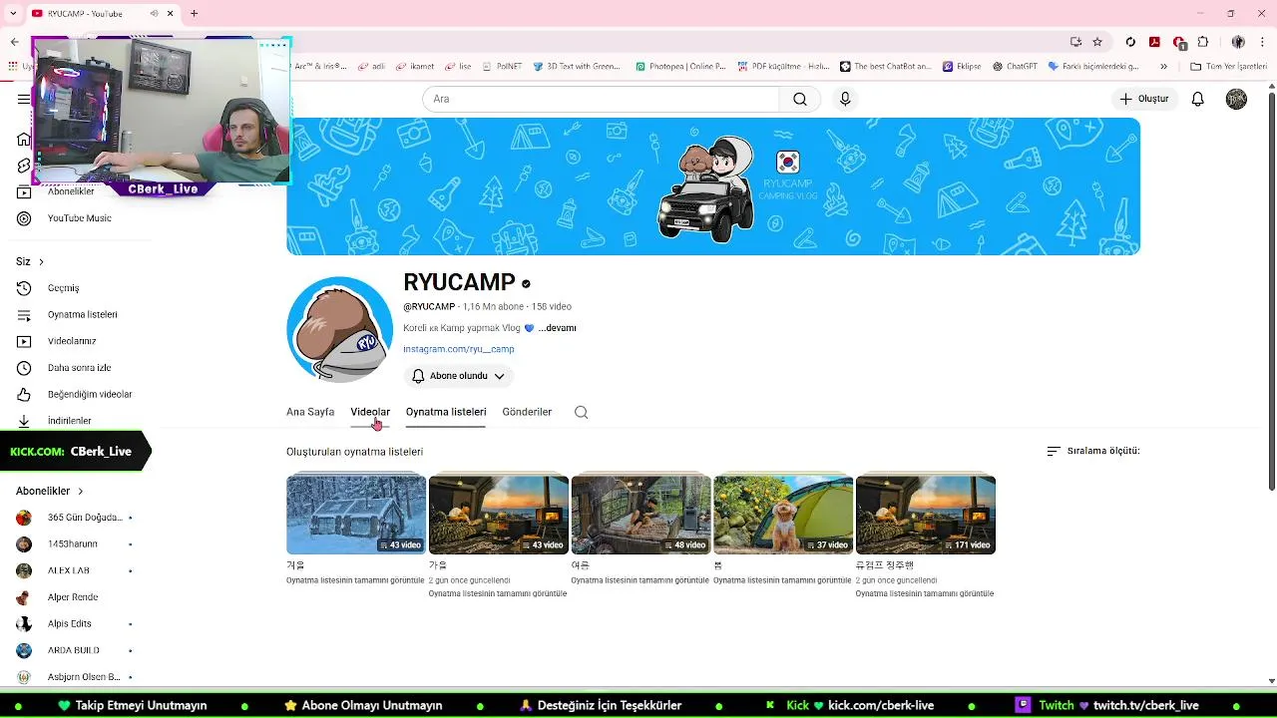The width and height of the screenshot is (1277, 718).
Task: Open the Chrome three-dot menu
Action: [x=1263, y=42]
